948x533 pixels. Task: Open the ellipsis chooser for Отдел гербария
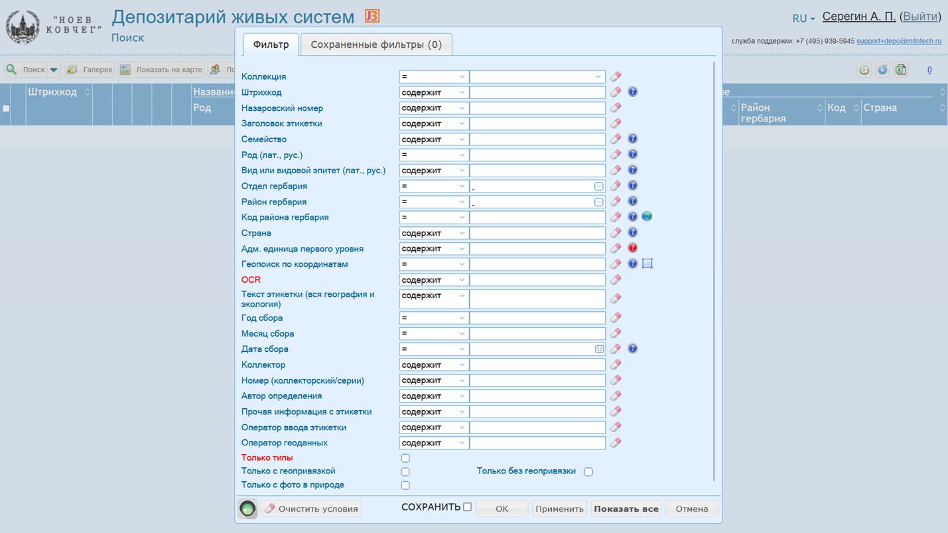(x=599, y=187)
